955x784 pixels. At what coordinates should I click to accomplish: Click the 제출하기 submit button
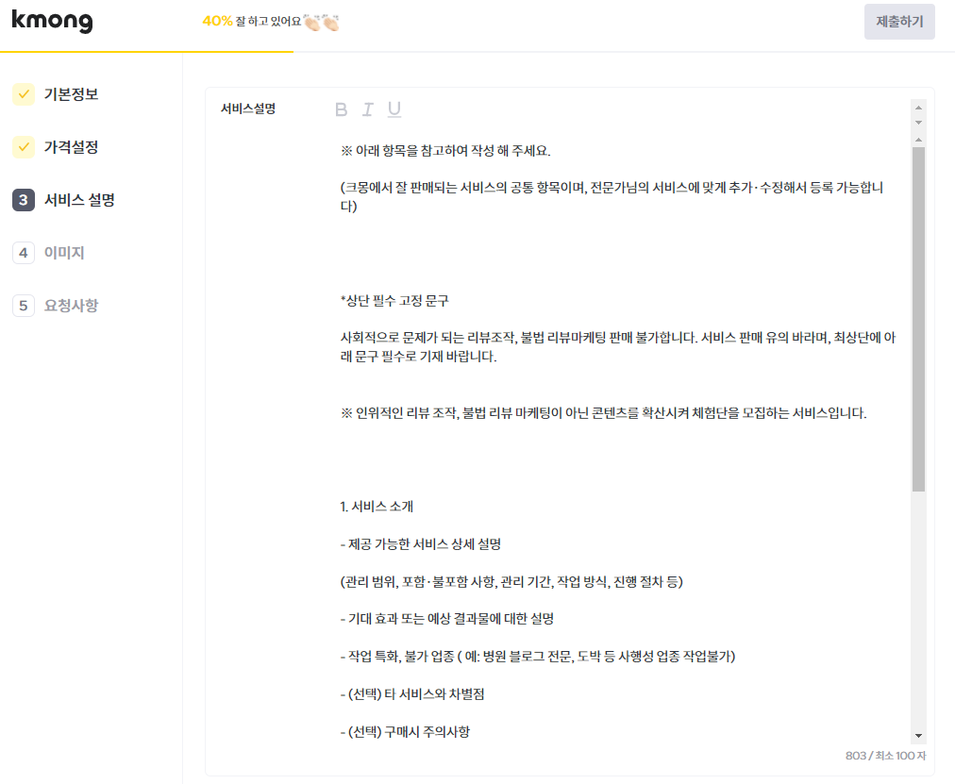(899, 22)
